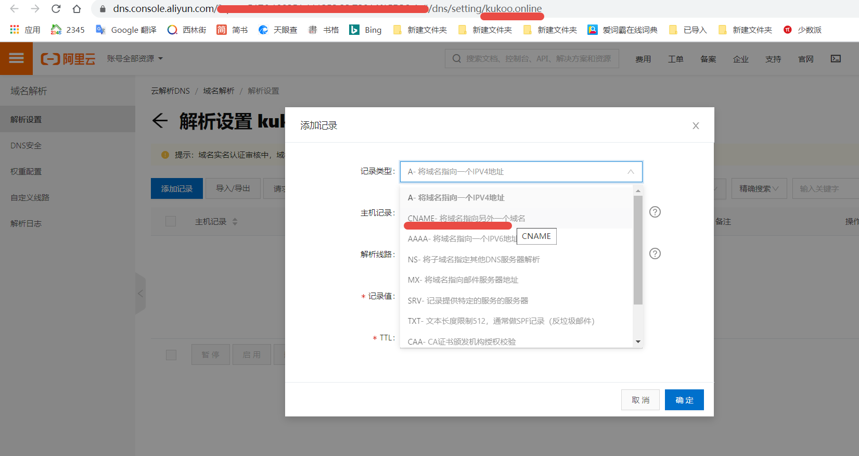The height and width of the screenshot is (456, 859).
Task: Click 域名解析 breadcrumb link
Action: pos(219,91)
